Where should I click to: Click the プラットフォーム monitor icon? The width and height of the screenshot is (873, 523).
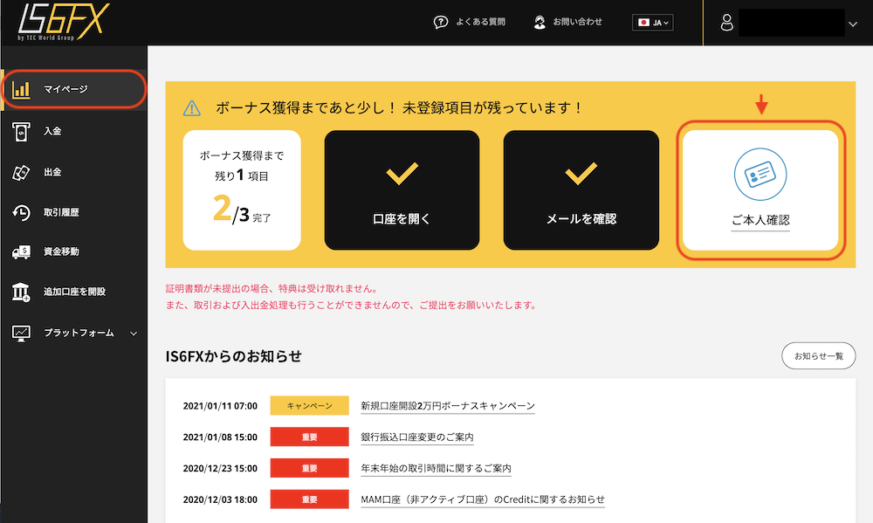21,333
